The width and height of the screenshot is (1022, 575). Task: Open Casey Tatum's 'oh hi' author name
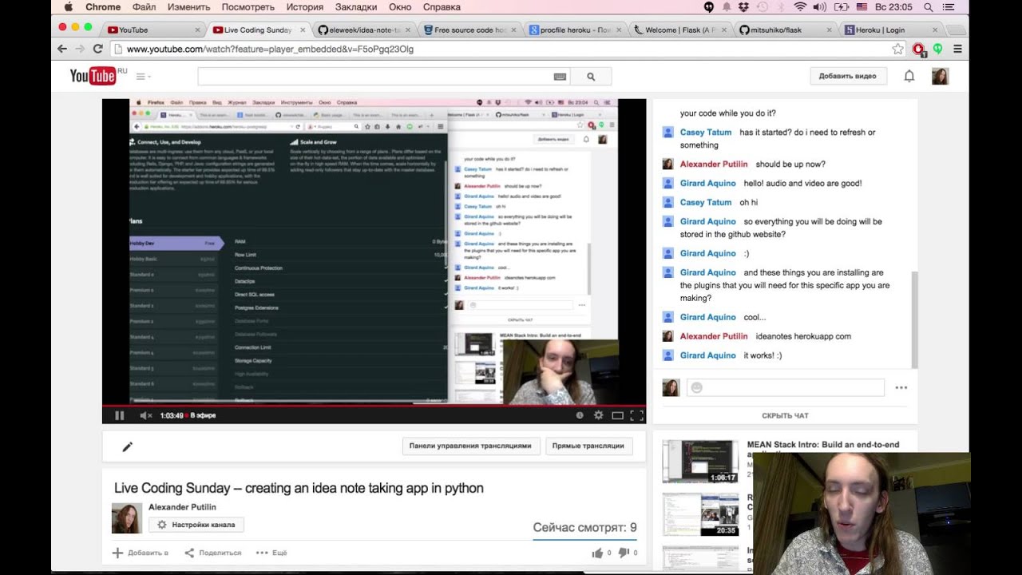[x=706, y=202]
